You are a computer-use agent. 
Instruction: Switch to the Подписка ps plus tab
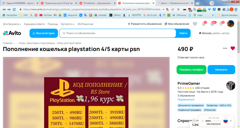coord(59,3)
